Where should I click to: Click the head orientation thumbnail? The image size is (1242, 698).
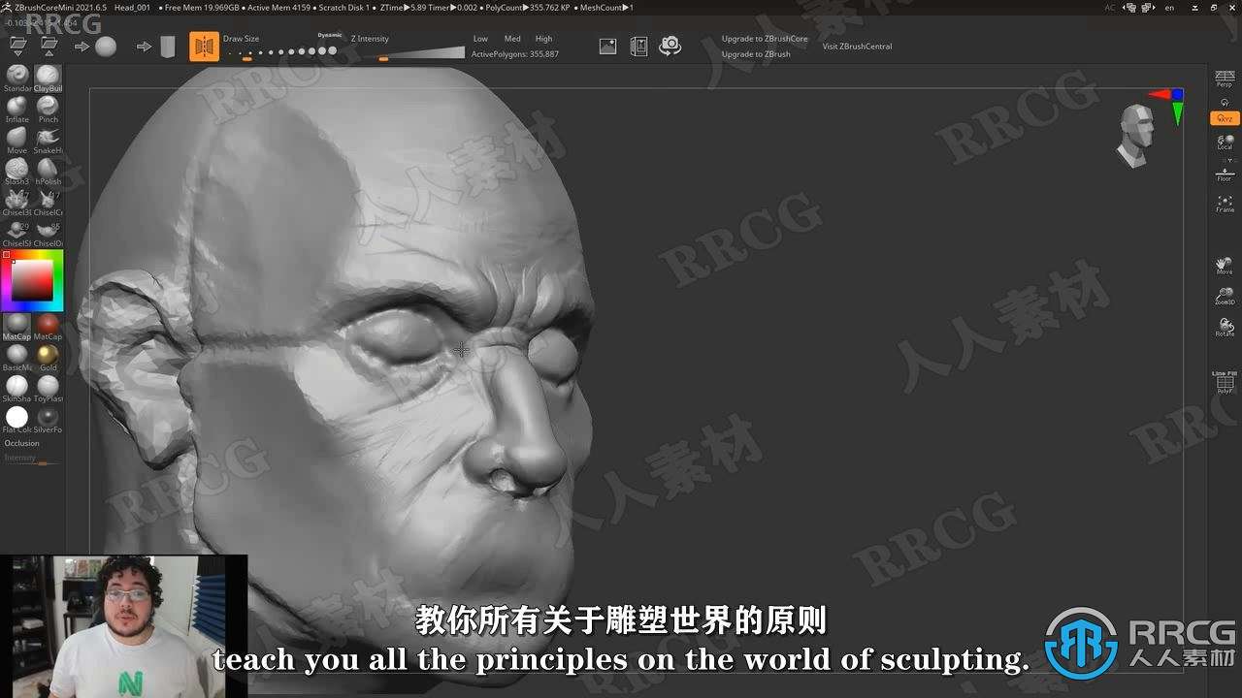pyautogui.click(x=1136, y=135)
